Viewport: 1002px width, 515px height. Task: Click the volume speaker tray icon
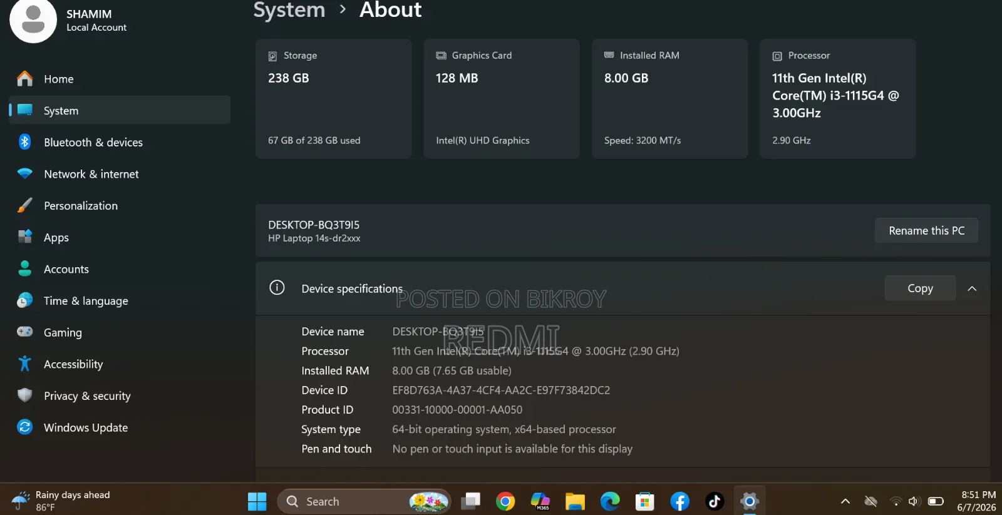pos(914,501)
